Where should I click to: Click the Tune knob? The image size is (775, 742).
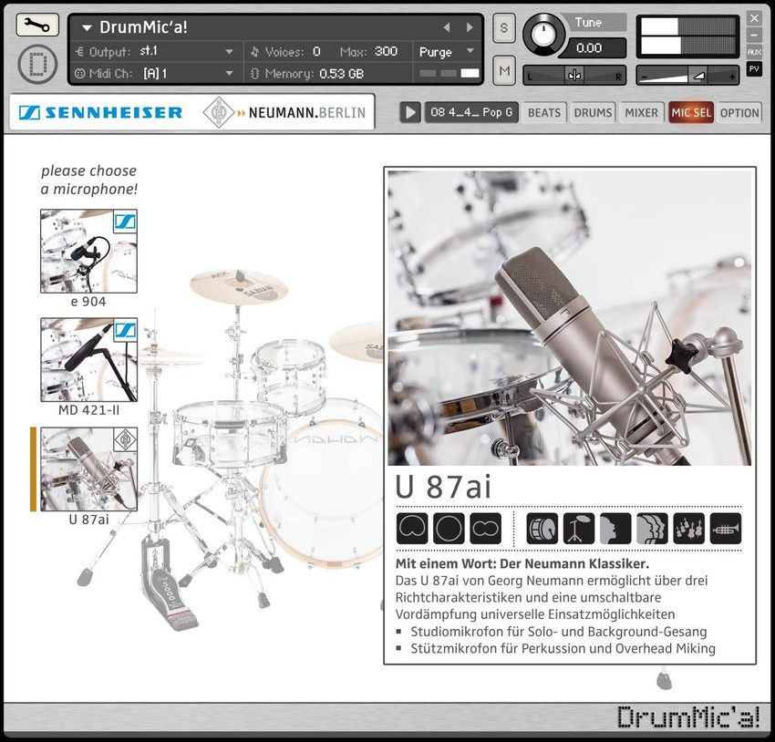(x=543, y=34)
